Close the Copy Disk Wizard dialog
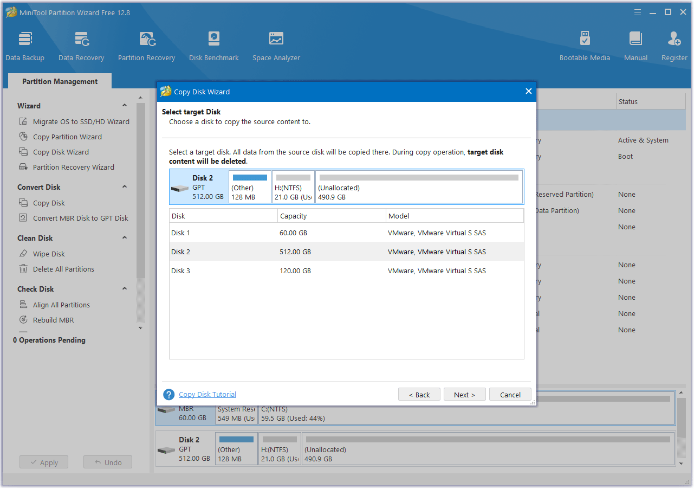The height and width of the screenshot is (489, 694). pos(529,91)
